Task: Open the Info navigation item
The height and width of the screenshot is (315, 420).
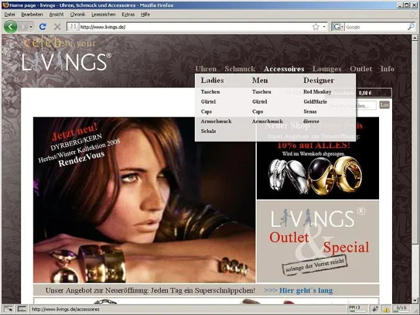Action: click(387, 69)
